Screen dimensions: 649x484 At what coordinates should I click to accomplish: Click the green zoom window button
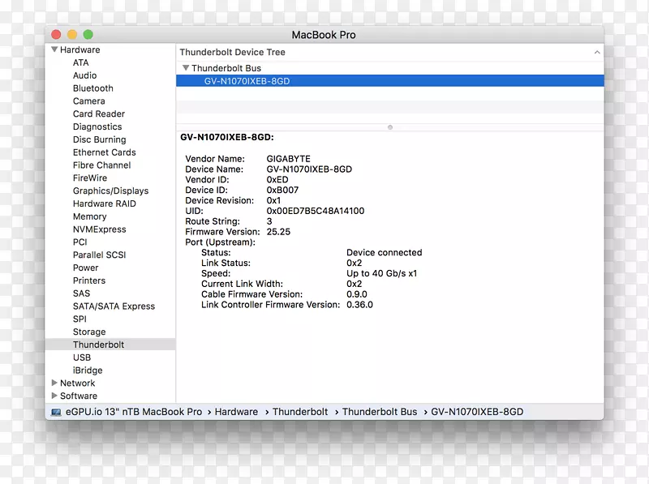pos(88,35)
